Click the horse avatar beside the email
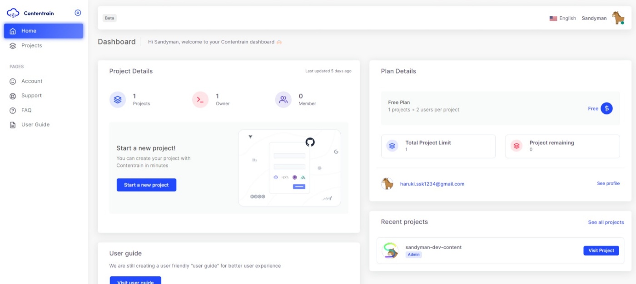Screen dimensions: 636x284 387,184
